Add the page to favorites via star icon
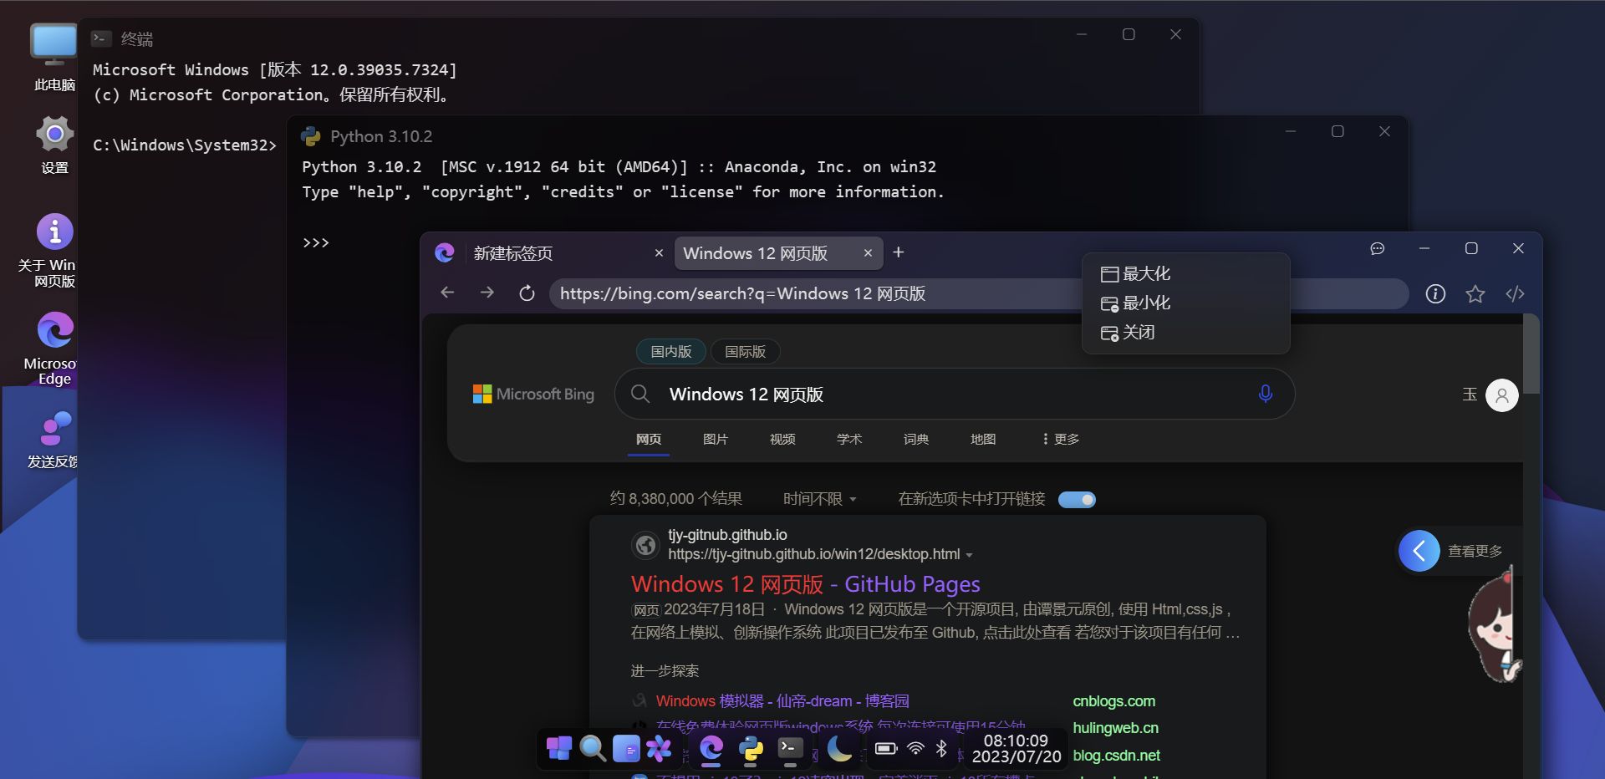 [1475, 294]
